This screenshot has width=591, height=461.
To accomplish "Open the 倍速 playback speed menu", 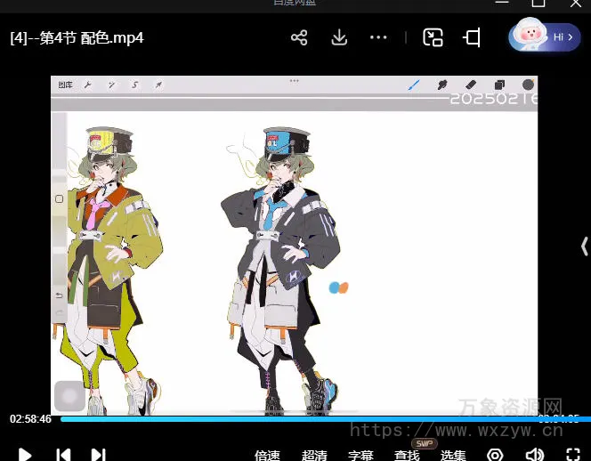I will click(x=268, y=456).
